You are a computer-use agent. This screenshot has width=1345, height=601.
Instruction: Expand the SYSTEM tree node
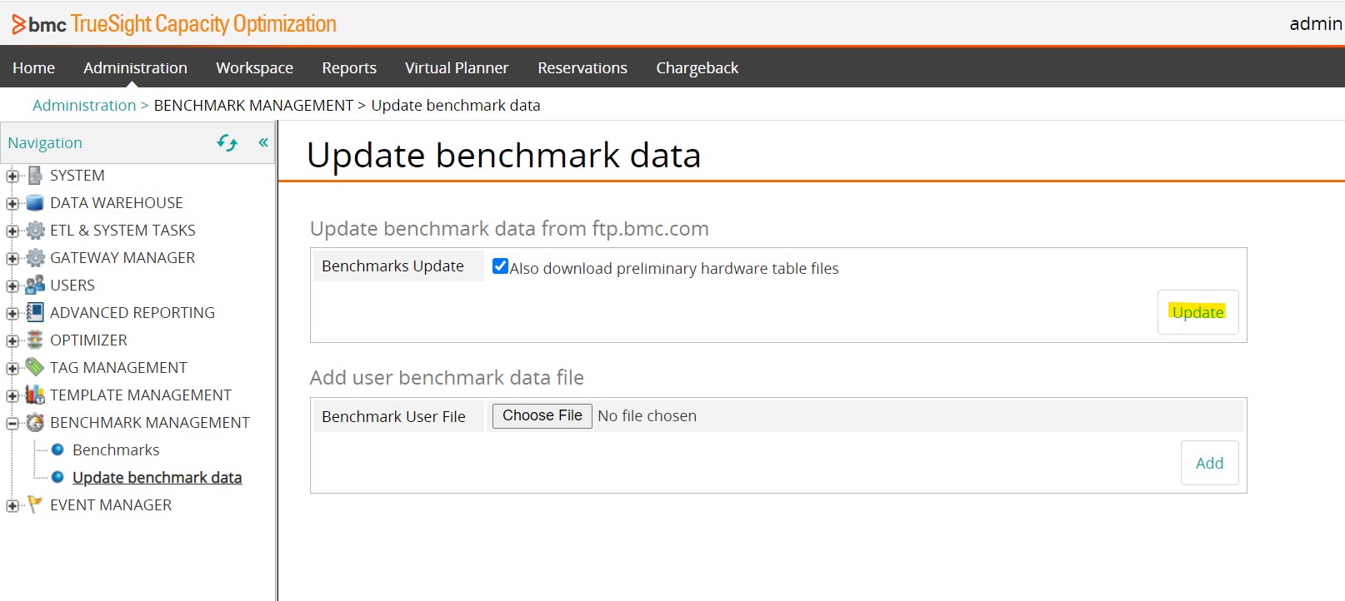point(12,176)
